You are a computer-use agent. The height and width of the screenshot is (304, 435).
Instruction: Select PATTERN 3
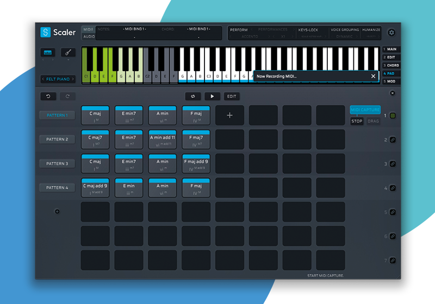(x=57, y=163)
